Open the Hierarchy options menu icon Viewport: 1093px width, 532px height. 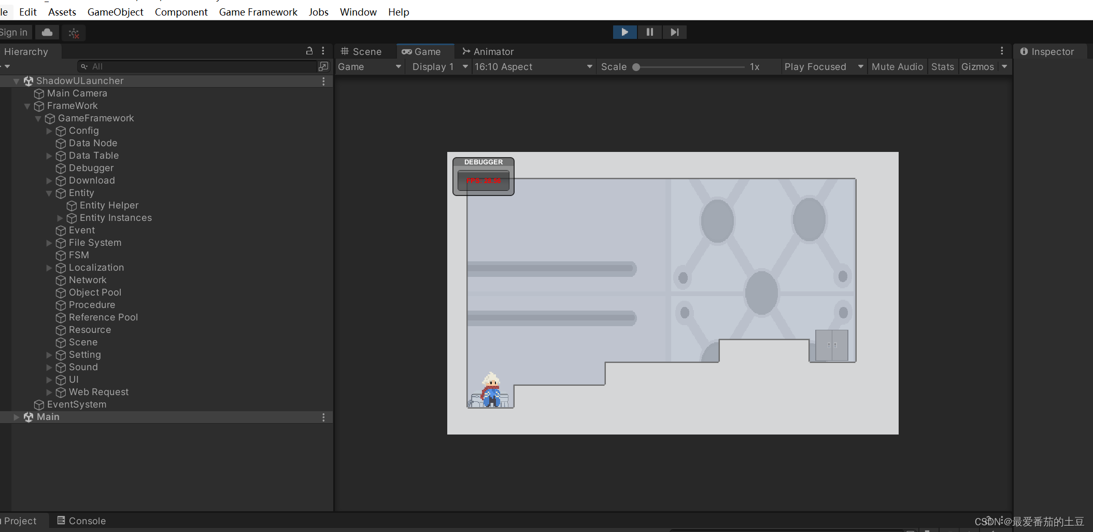click(x=323, y=51)
